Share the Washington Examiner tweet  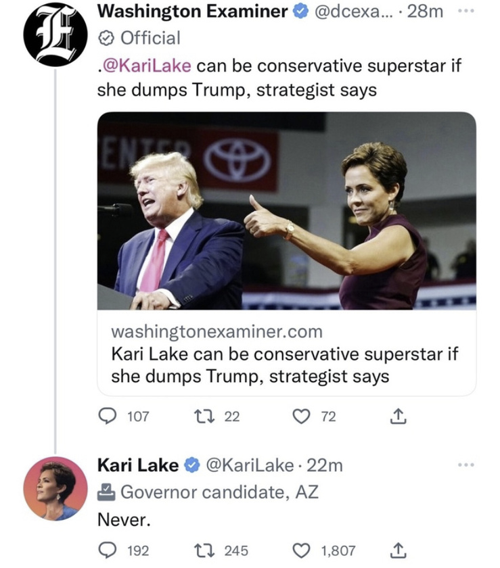pyautogui.click(x=399, y=417)
